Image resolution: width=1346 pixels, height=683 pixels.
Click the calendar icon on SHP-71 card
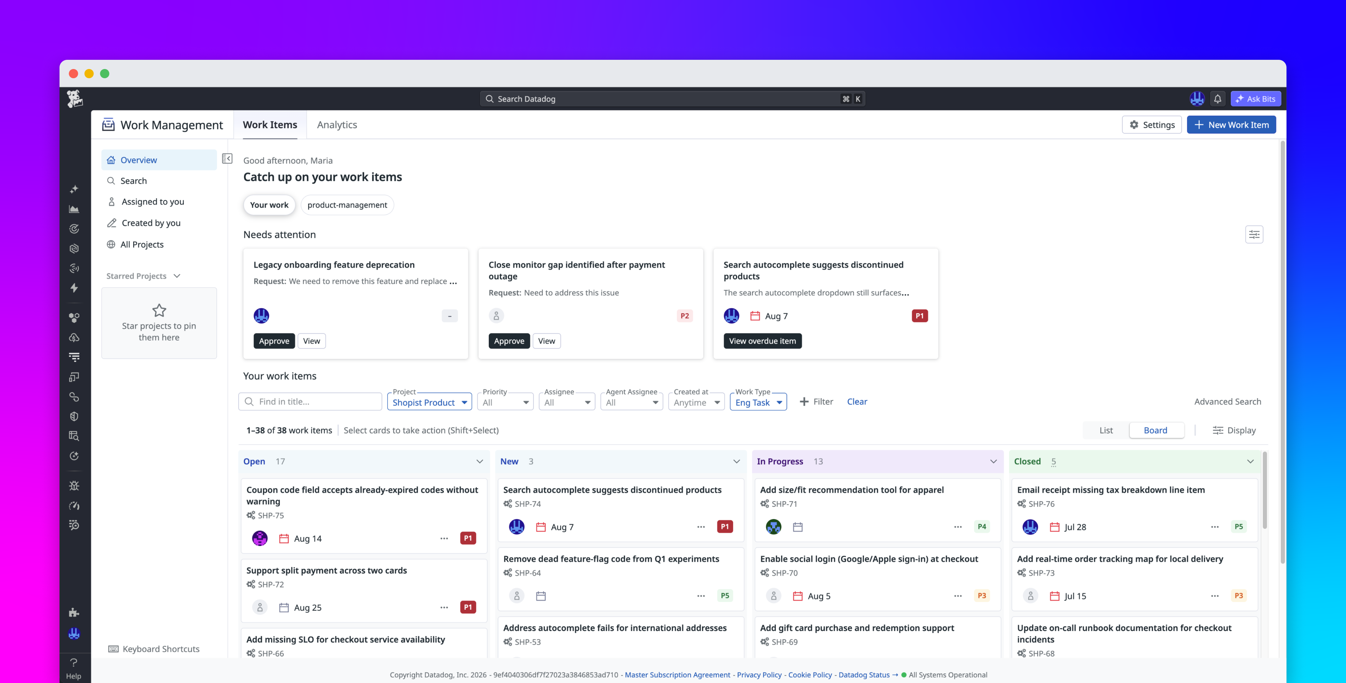798,527
